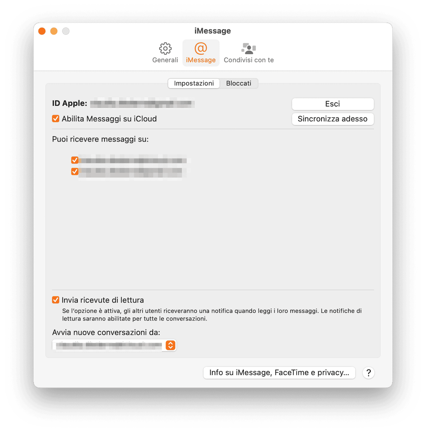Click Sincronizza adesso button

coord(333,119)
